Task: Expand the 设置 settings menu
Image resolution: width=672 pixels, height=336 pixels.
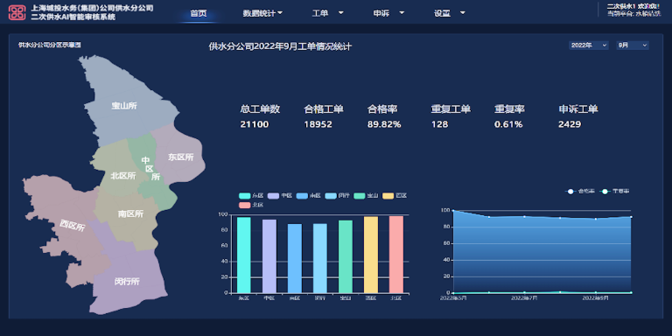Action: coord(450,13)
